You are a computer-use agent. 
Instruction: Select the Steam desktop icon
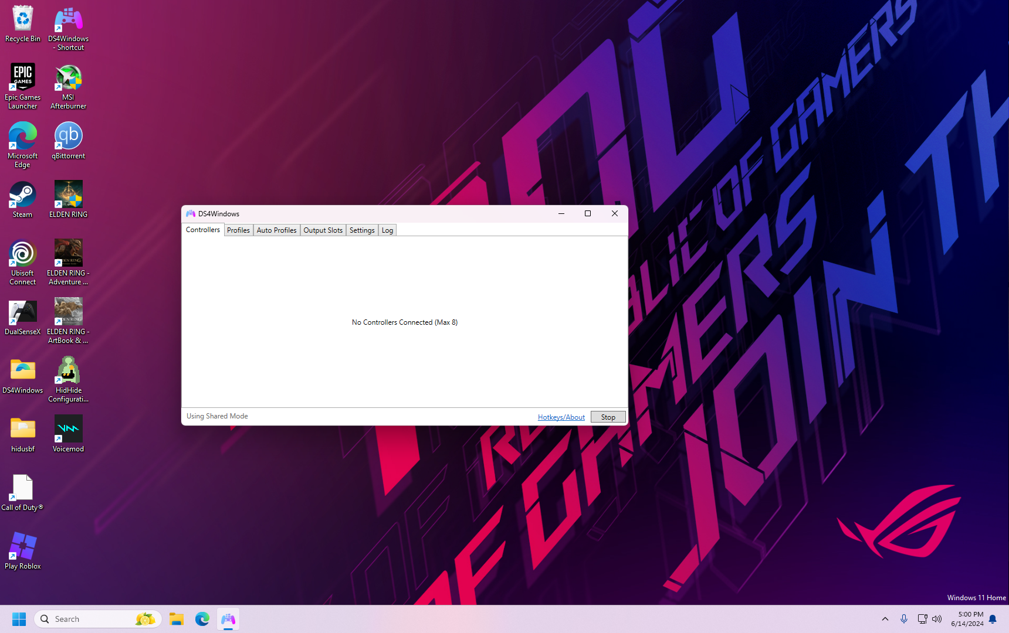(23, 199)
